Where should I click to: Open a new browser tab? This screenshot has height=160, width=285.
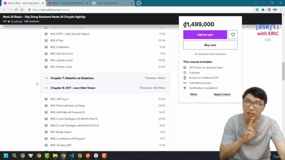138,3
